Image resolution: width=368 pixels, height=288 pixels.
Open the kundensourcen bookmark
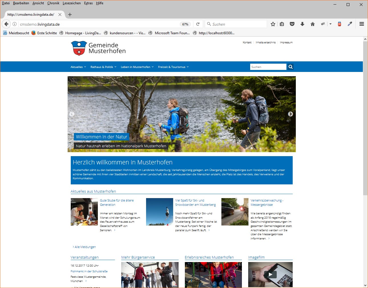point(125,33)
